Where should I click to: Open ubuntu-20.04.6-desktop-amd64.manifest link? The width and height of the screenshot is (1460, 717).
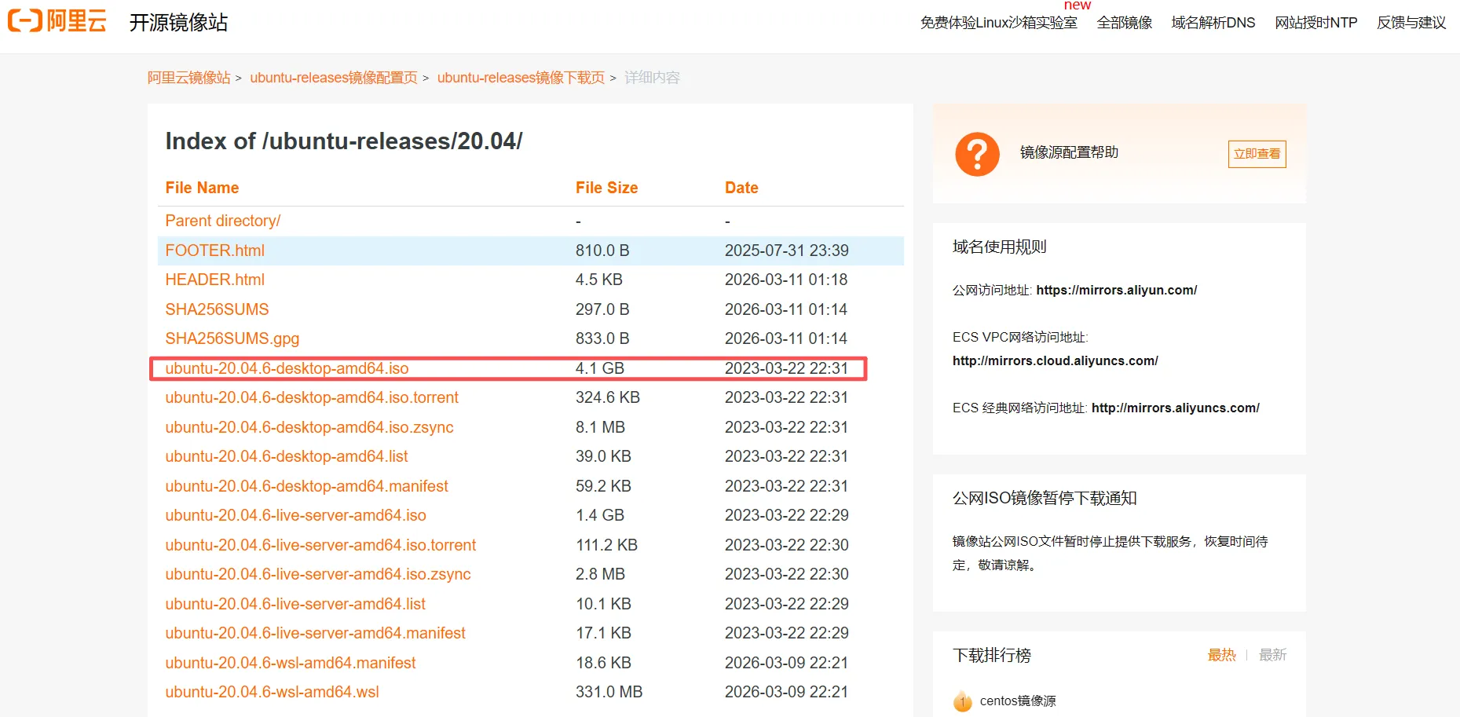(x=306, y=486)
